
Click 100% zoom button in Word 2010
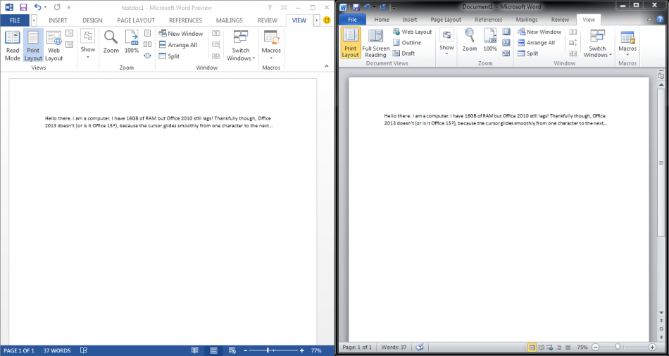pyautogui.click(x=490, y=39)
